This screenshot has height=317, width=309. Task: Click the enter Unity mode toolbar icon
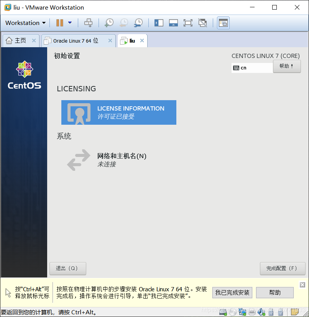[x=202, y=23]
